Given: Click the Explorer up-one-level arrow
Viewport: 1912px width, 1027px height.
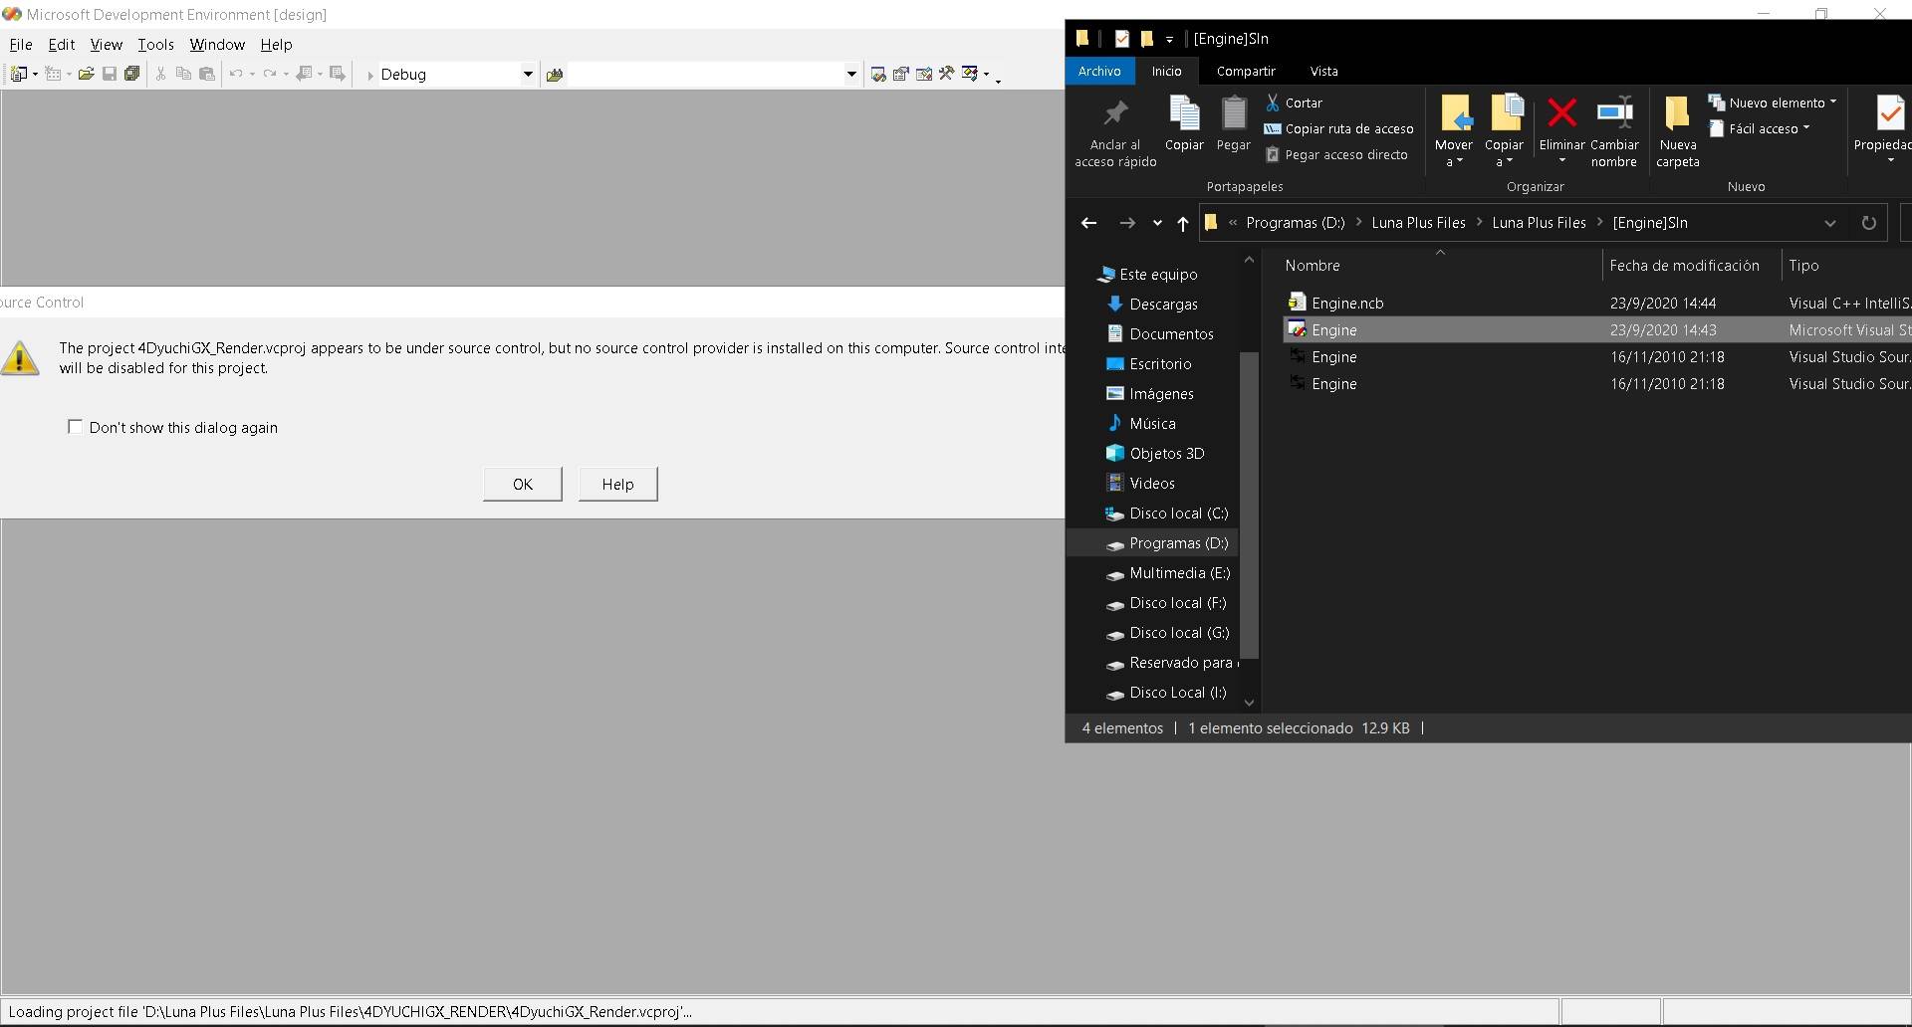Looking at the screenshot, I should [x=1182, y=223].
